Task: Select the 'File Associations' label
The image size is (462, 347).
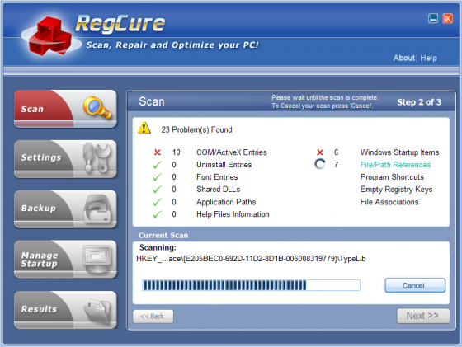Action: 389,202
